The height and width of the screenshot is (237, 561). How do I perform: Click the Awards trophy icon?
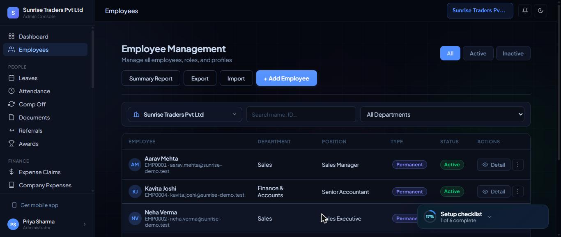coord(11,144)
